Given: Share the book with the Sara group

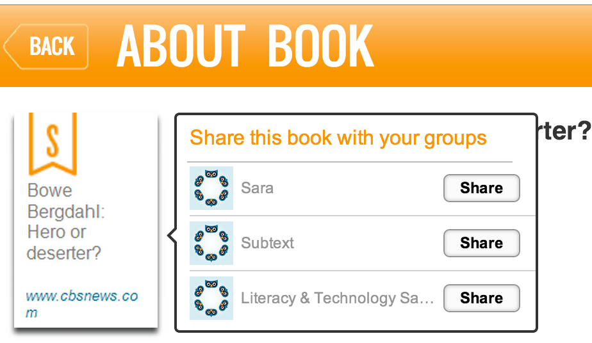Looking at the screenshot, I should [x=481, y=188].
